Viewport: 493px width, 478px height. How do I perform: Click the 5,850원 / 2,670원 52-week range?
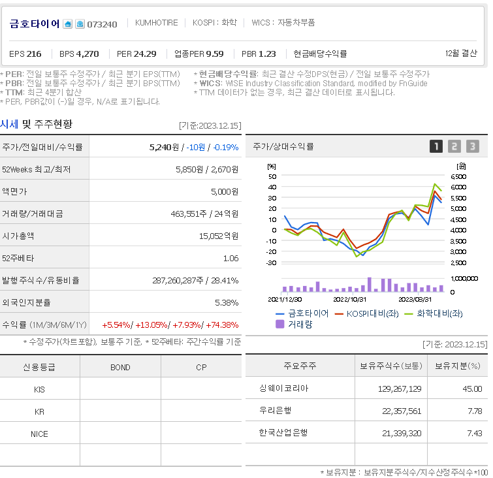[207, 170]
